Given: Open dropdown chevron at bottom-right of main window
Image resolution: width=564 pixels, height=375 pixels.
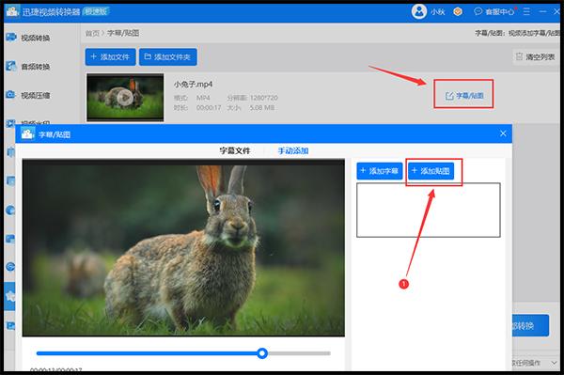Looking at the screenshot, I should click(554, 363).
